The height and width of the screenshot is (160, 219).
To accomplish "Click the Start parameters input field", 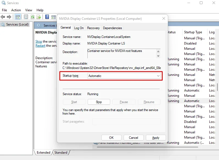I will 126,122.
